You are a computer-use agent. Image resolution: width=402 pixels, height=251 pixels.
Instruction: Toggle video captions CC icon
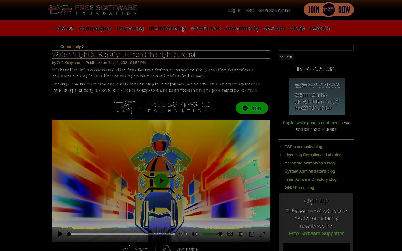[x=230, y=234]
